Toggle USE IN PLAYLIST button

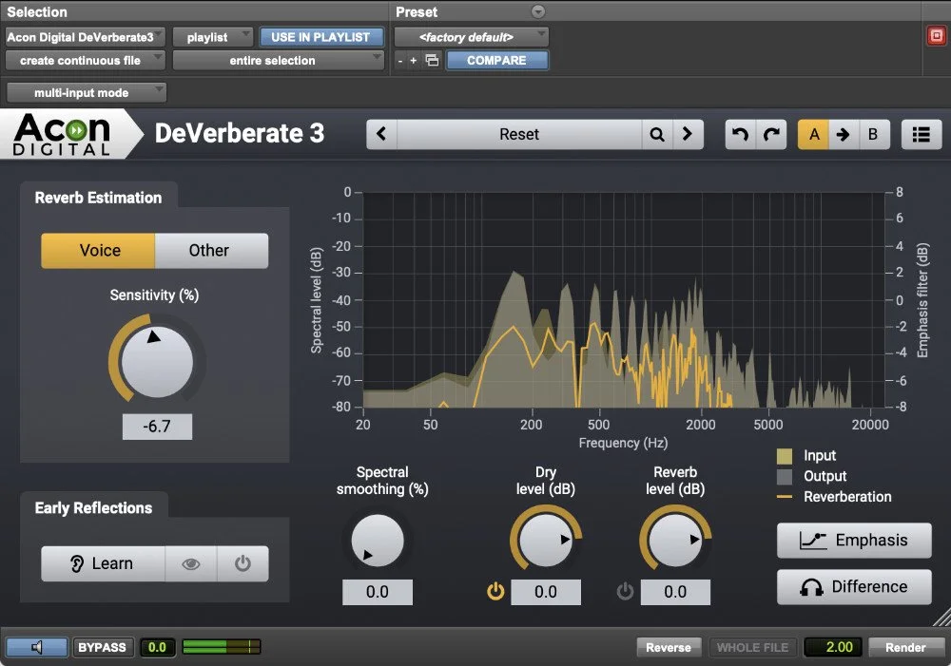(x=320, y=37)
